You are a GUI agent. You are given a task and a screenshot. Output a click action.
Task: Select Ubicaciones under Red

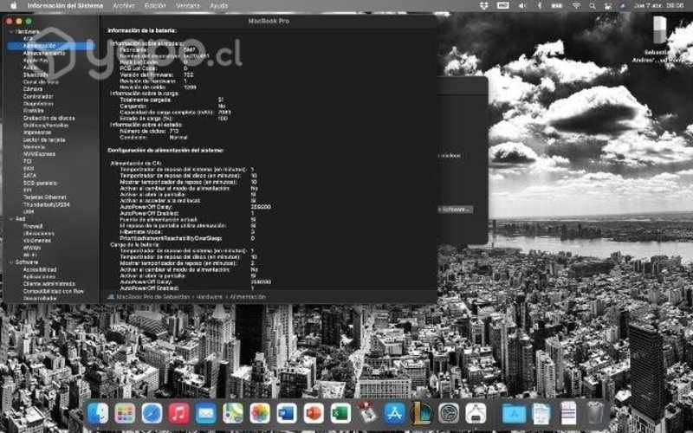pyautogui.click(x=38, y=233)
